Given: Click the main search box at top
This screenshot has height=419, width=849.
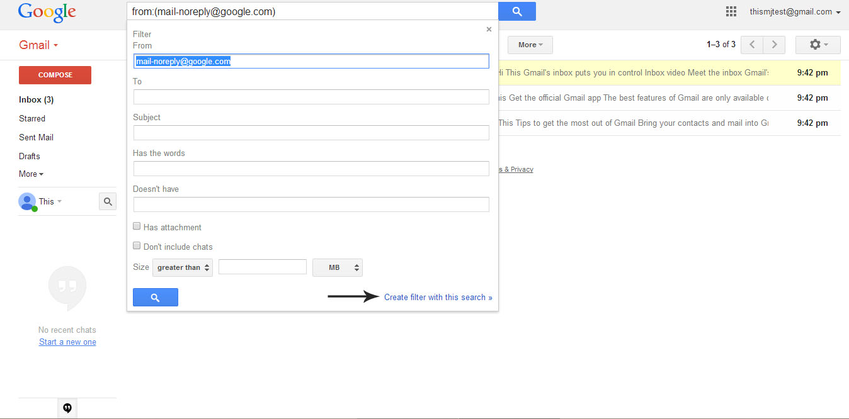Looking at the screenshot, I should (312, 11).
